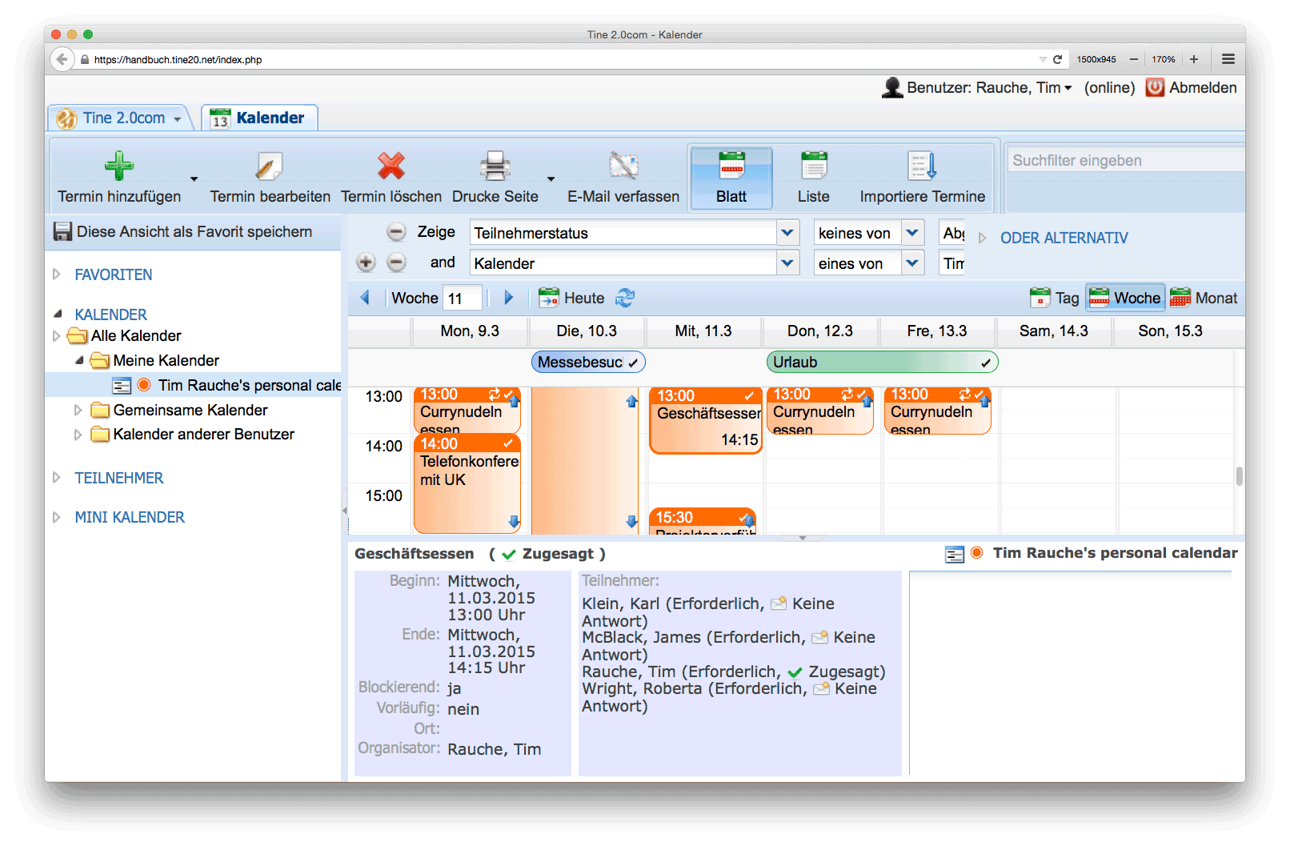Click the browser address bar URL
Screen dimensions: 1290x846
[x=178, y=59]
